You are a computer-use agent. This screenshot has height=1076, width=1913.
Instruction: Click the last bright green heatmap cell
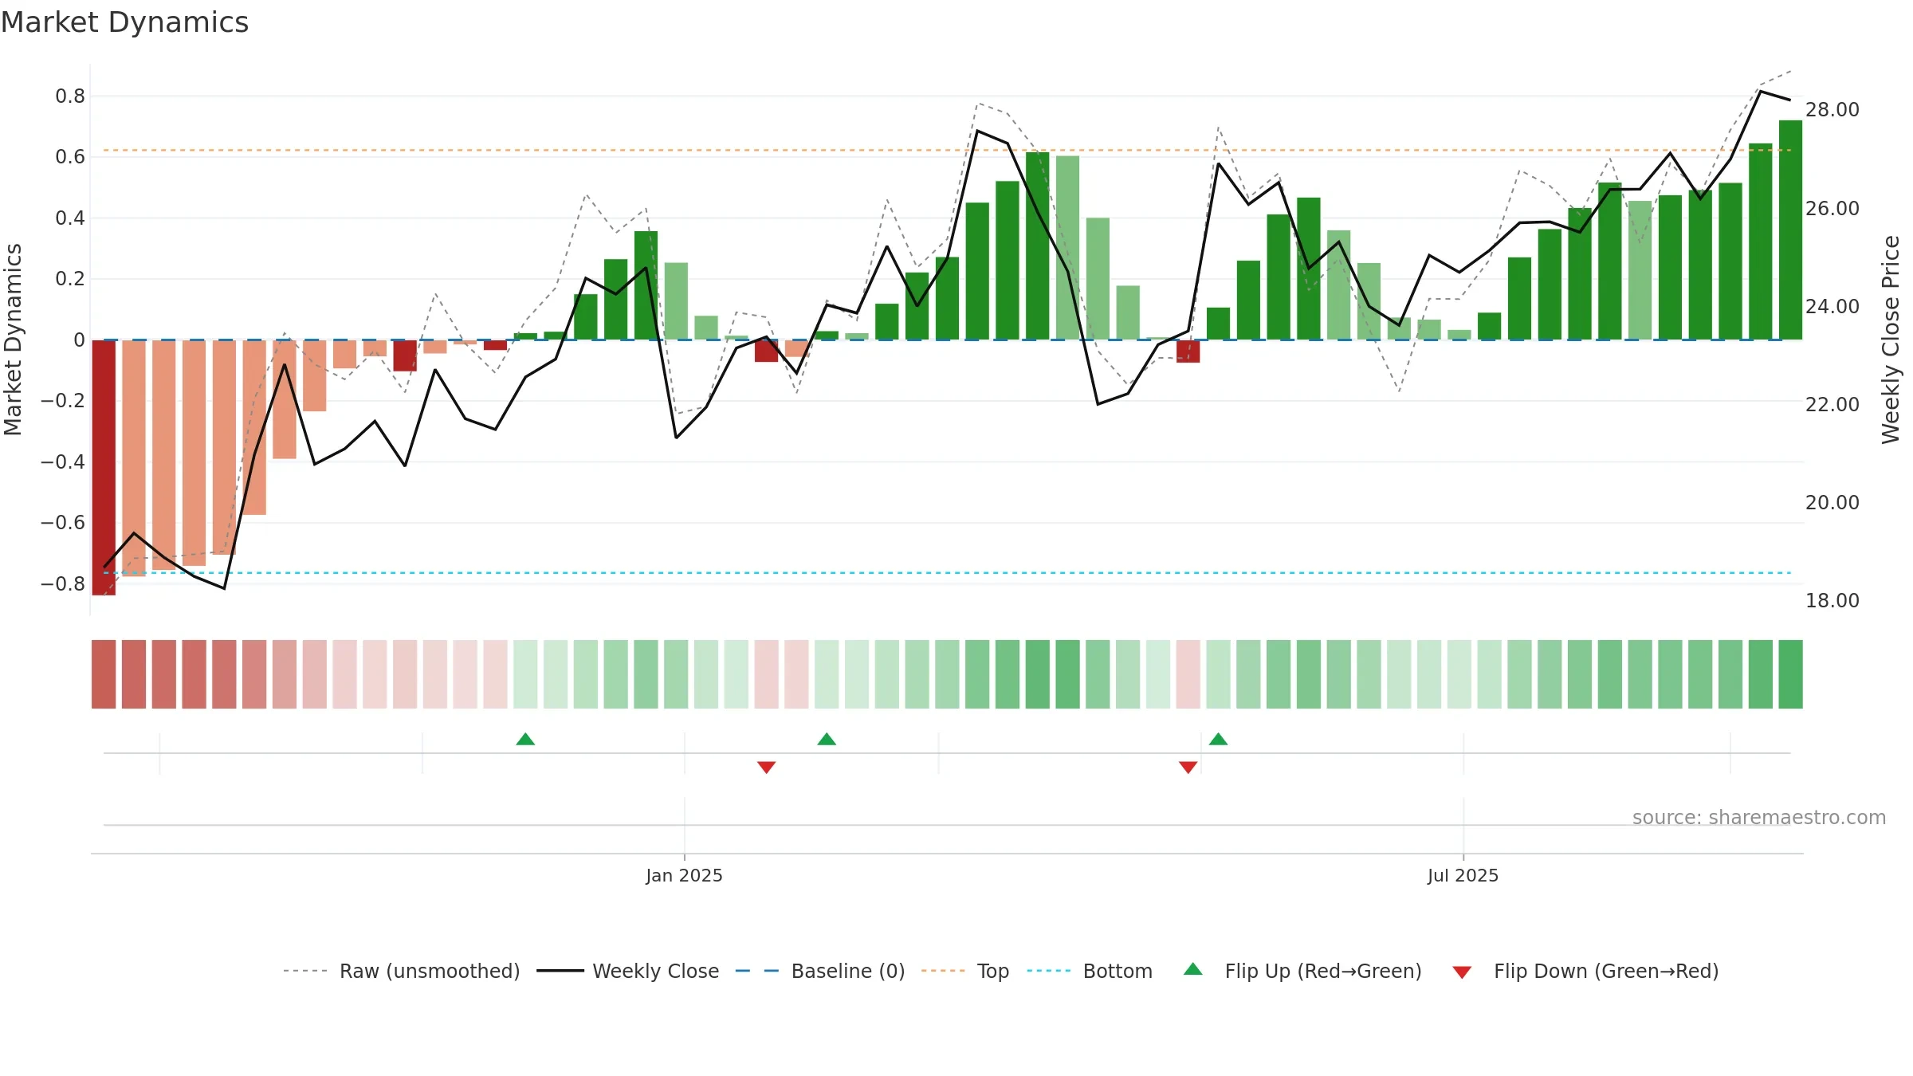coord(1790,674)
